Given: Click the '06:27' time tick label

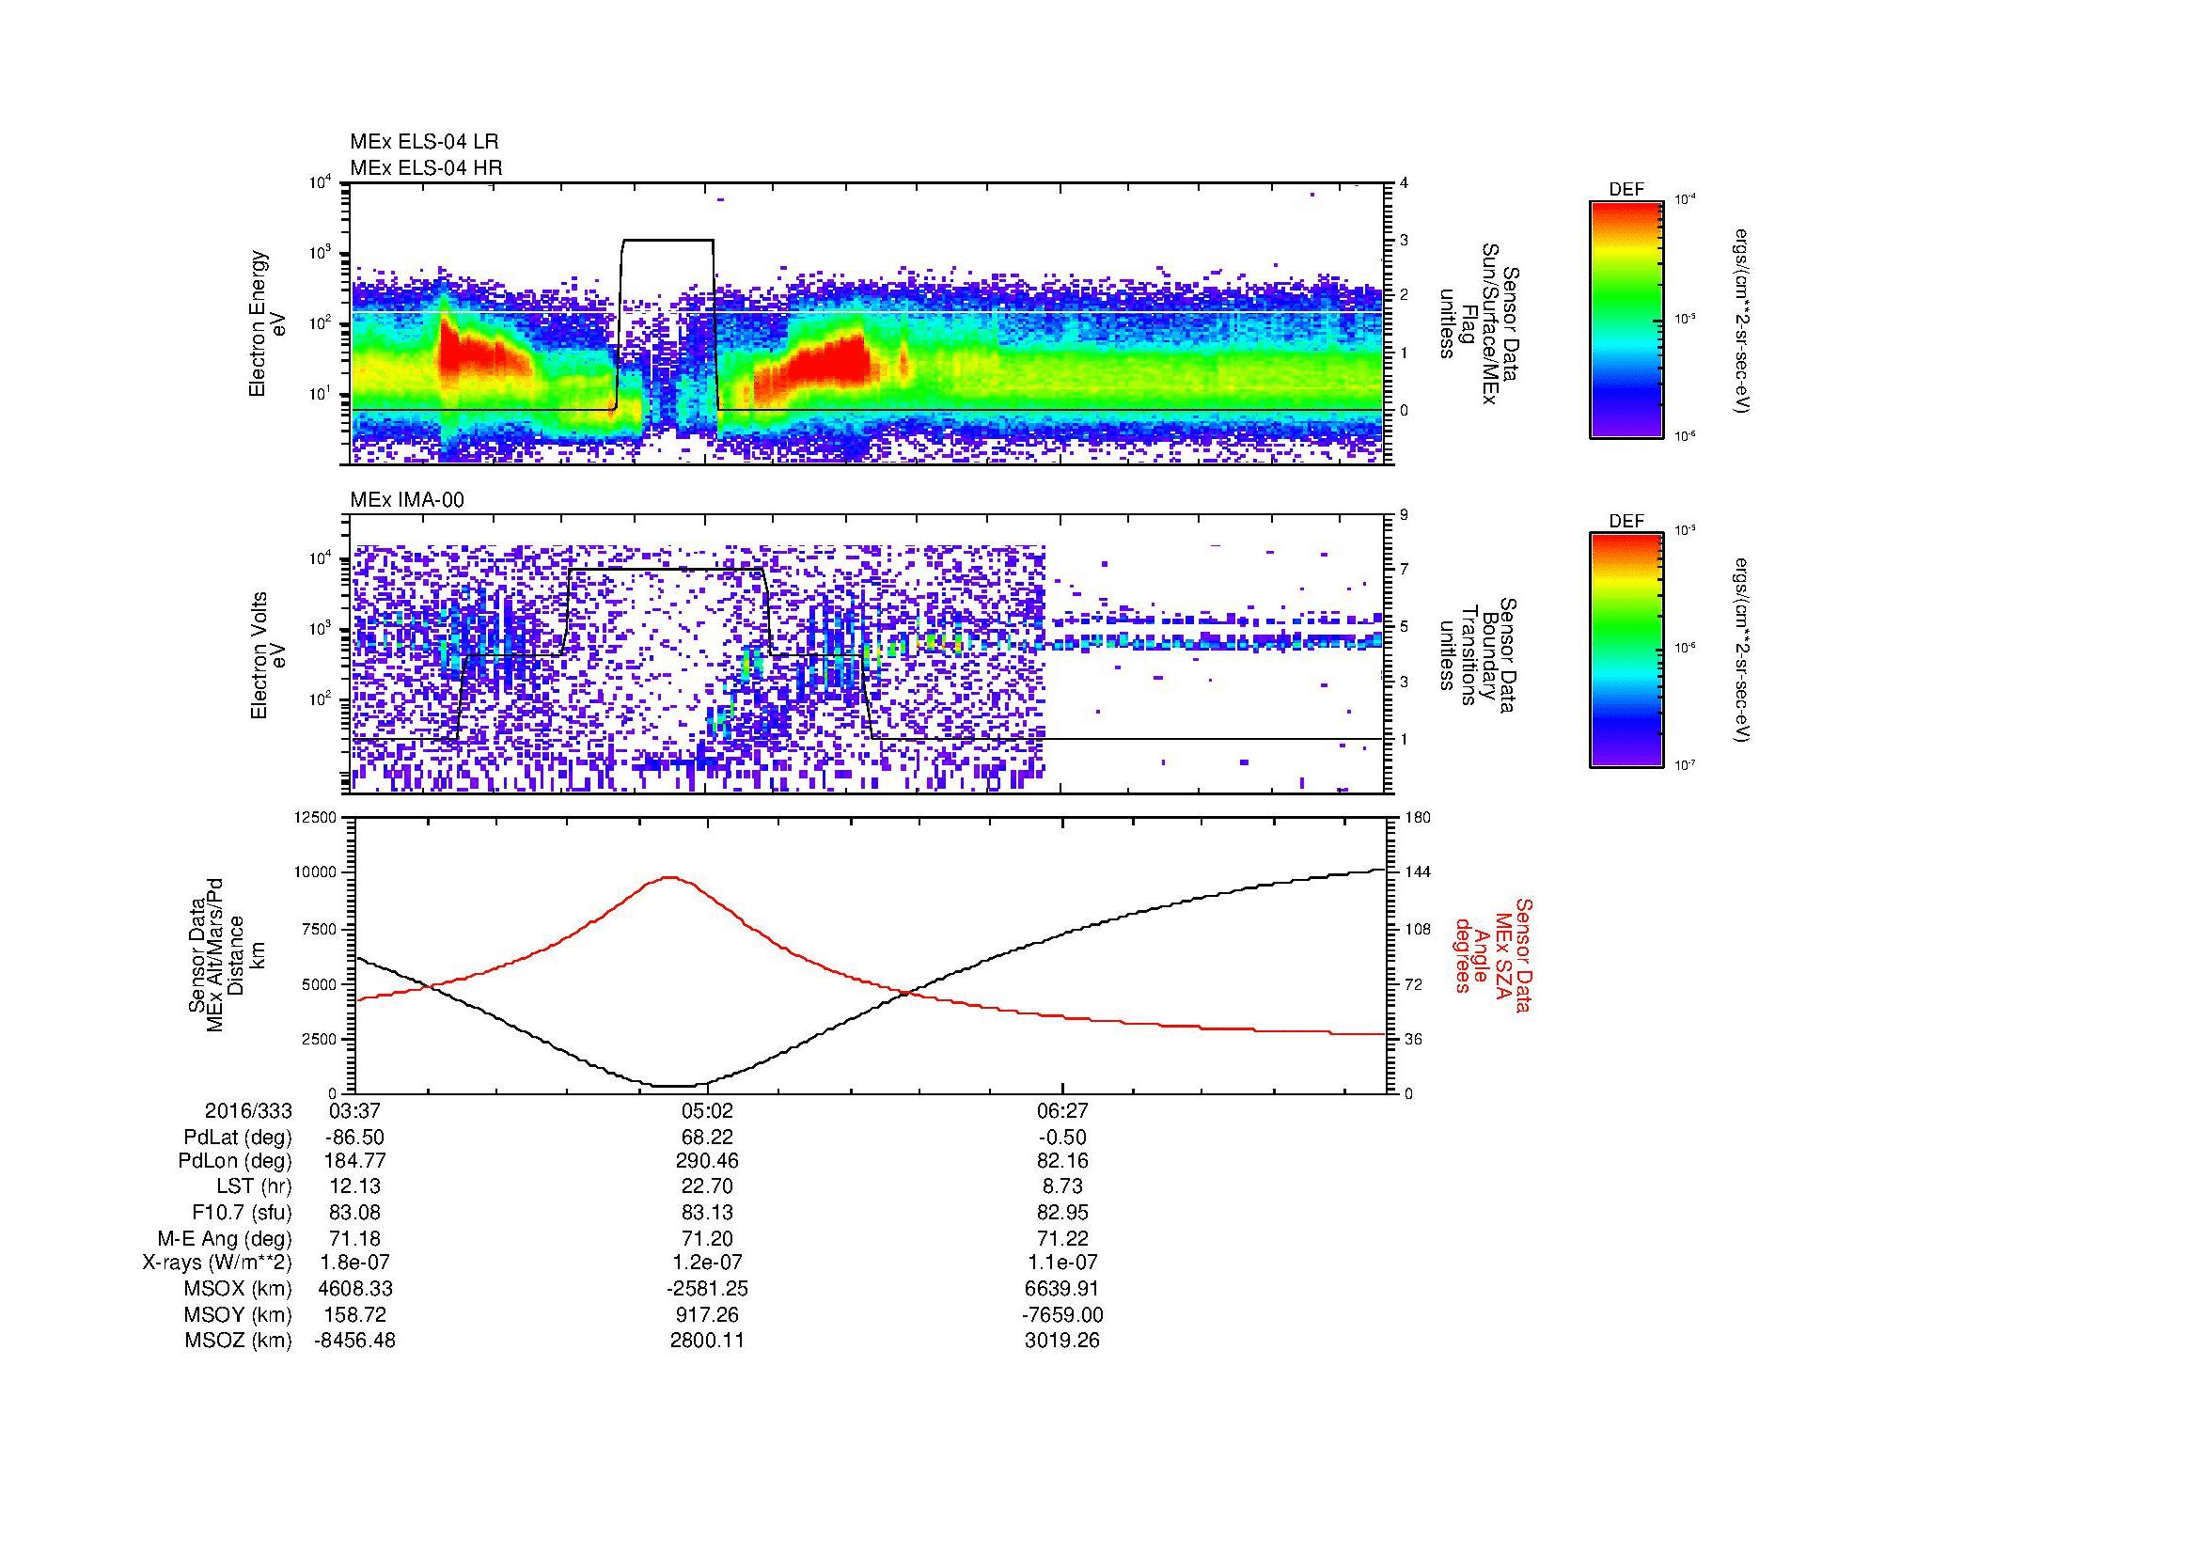Looking at the screenshot, I should (1062, 1111).
